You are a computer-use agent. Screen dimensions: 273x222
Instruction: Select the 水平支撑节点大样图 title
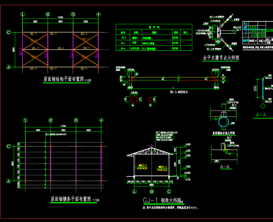221,58
